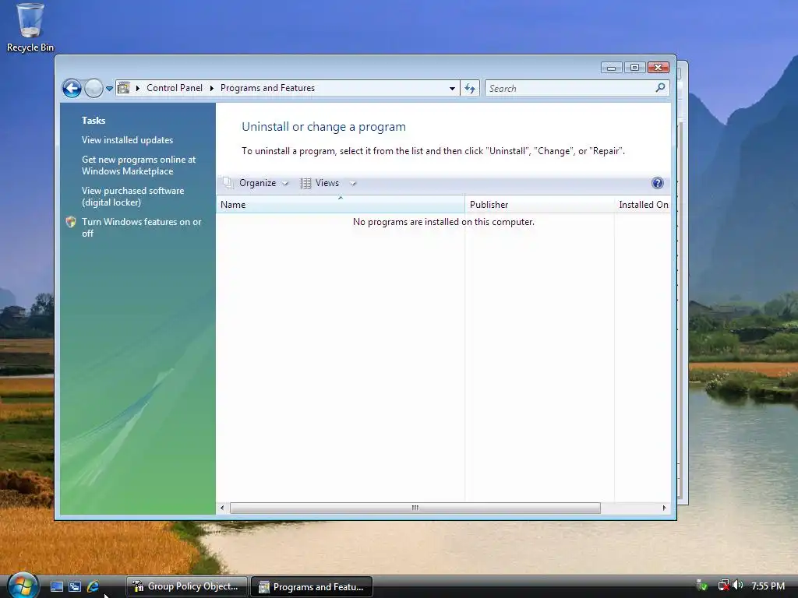The image size is (798, 598).
Task: Click Show Desktop quick launch icon
Action: [x=57, y=587]
